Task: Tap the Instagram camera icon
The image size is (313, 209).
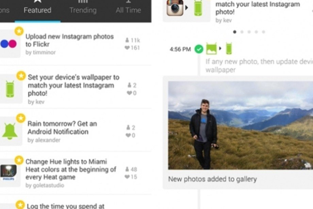Action: coord(175,8)
